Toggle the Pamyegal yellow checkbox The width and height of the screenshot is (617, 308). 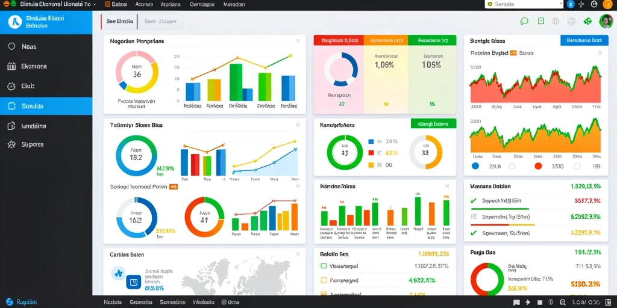coord(324,280)
